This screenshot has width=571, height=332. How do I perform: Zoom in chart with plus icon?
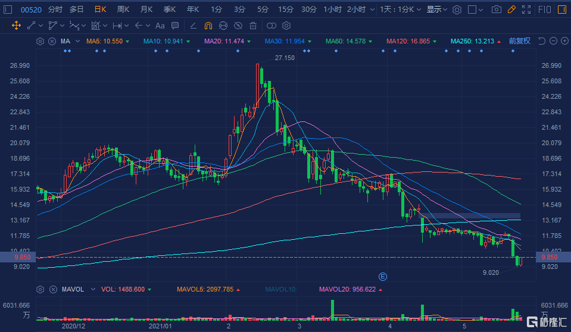(564, 41)
